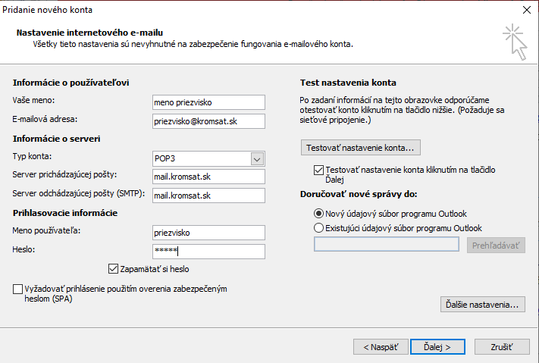Close the Pridanie nového konta dialog
539x363 pixels.
(527, 10)
